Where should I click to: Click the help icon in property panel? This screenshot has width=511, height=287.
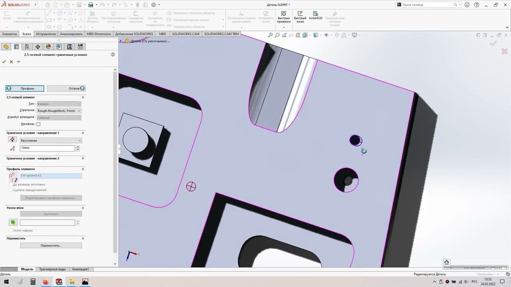(x=113, y=55)
